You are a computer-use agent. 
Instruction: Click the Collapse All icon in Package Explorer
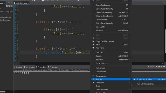(7, 6)
